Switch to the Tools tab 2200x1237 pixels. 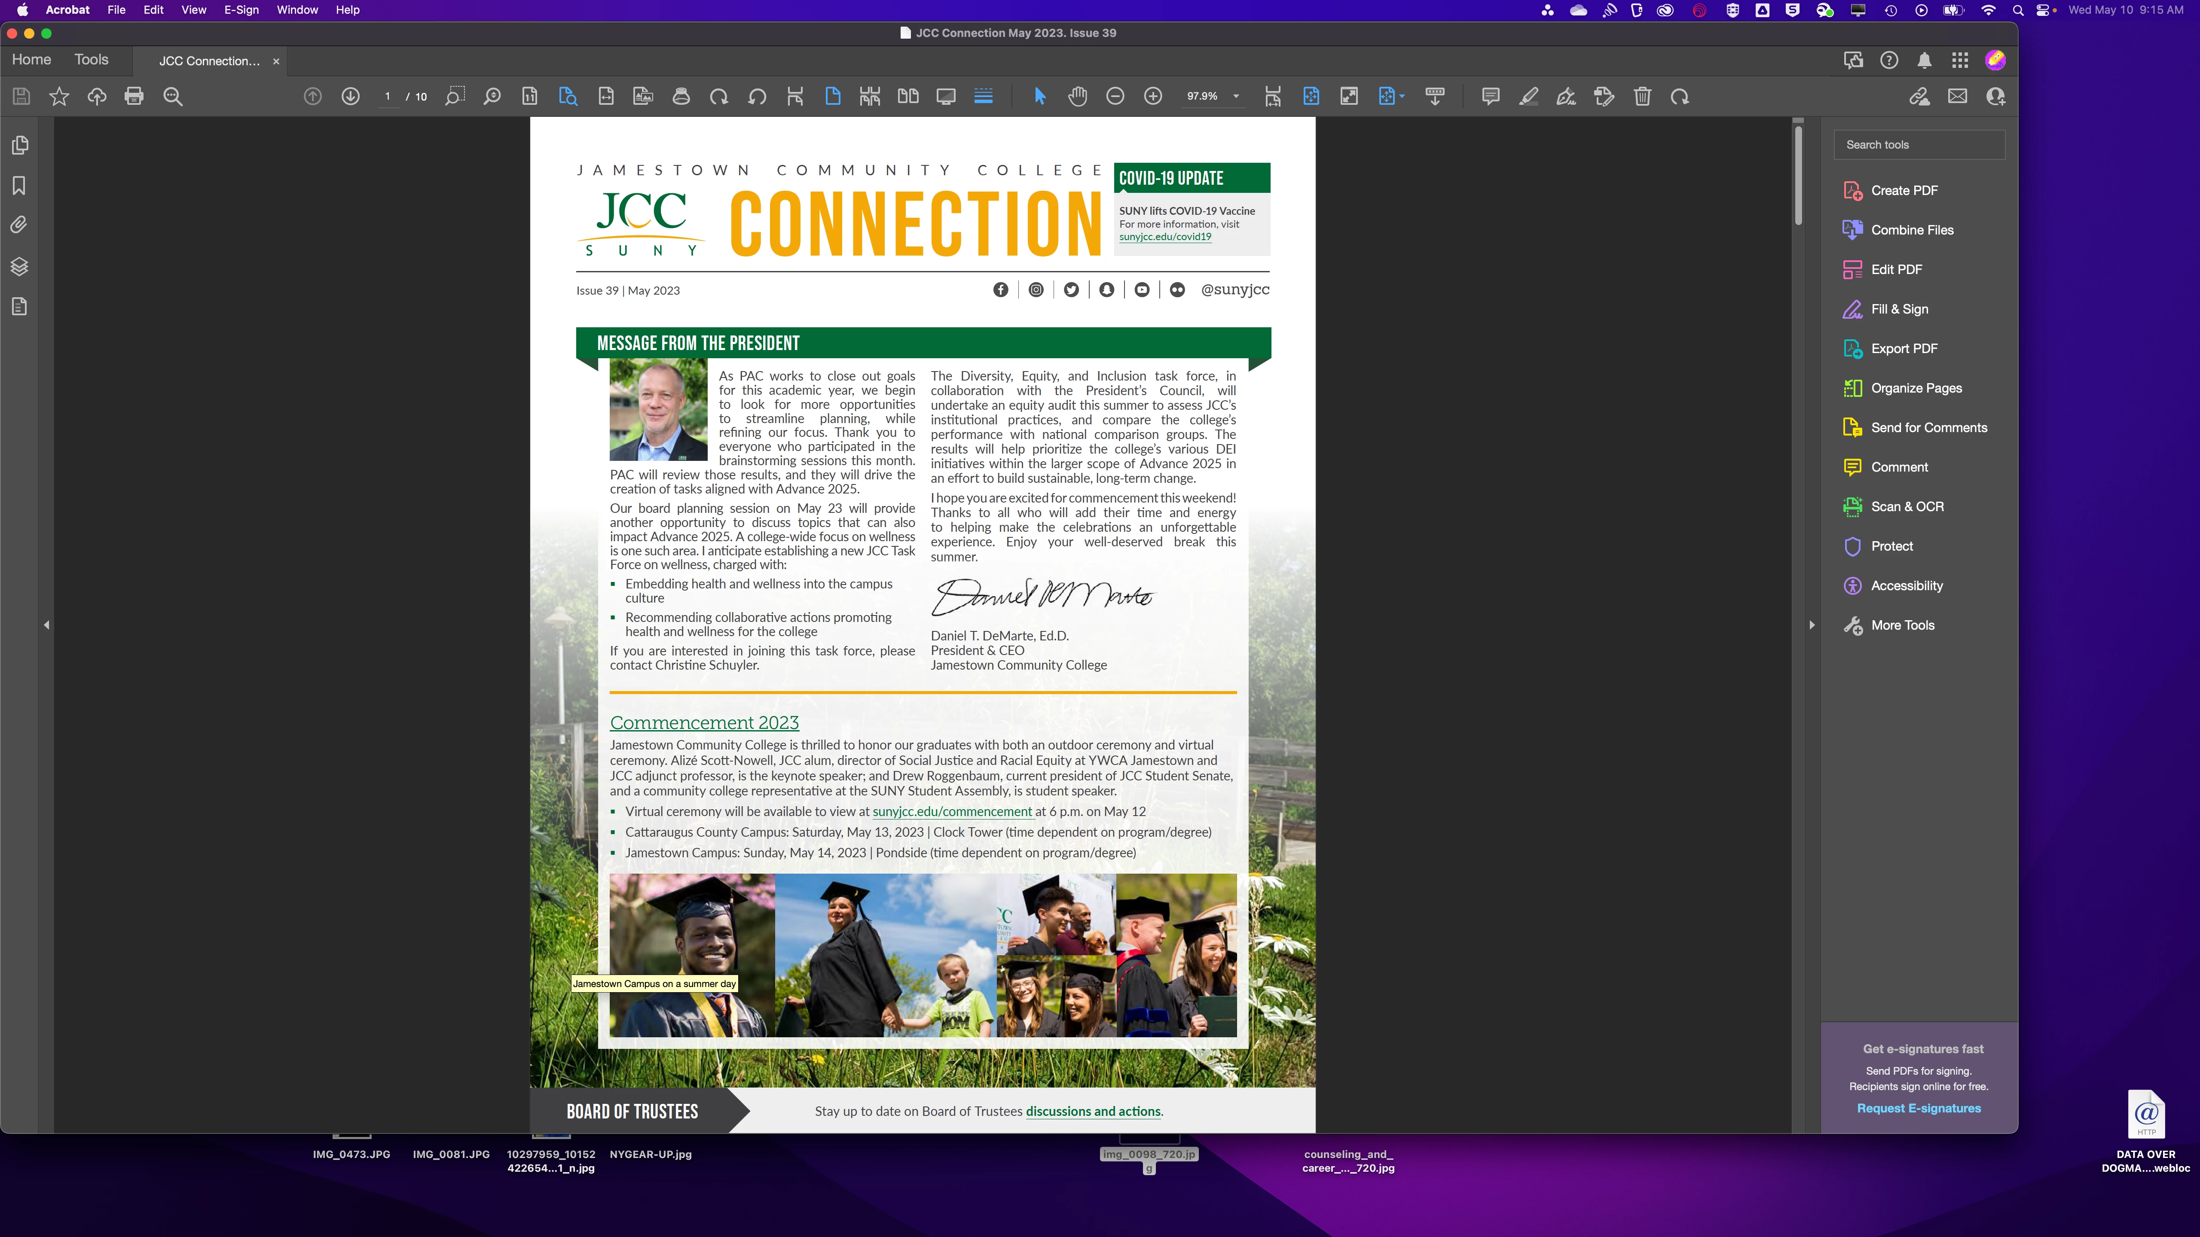pyautogui.click(x=92, y=60)
